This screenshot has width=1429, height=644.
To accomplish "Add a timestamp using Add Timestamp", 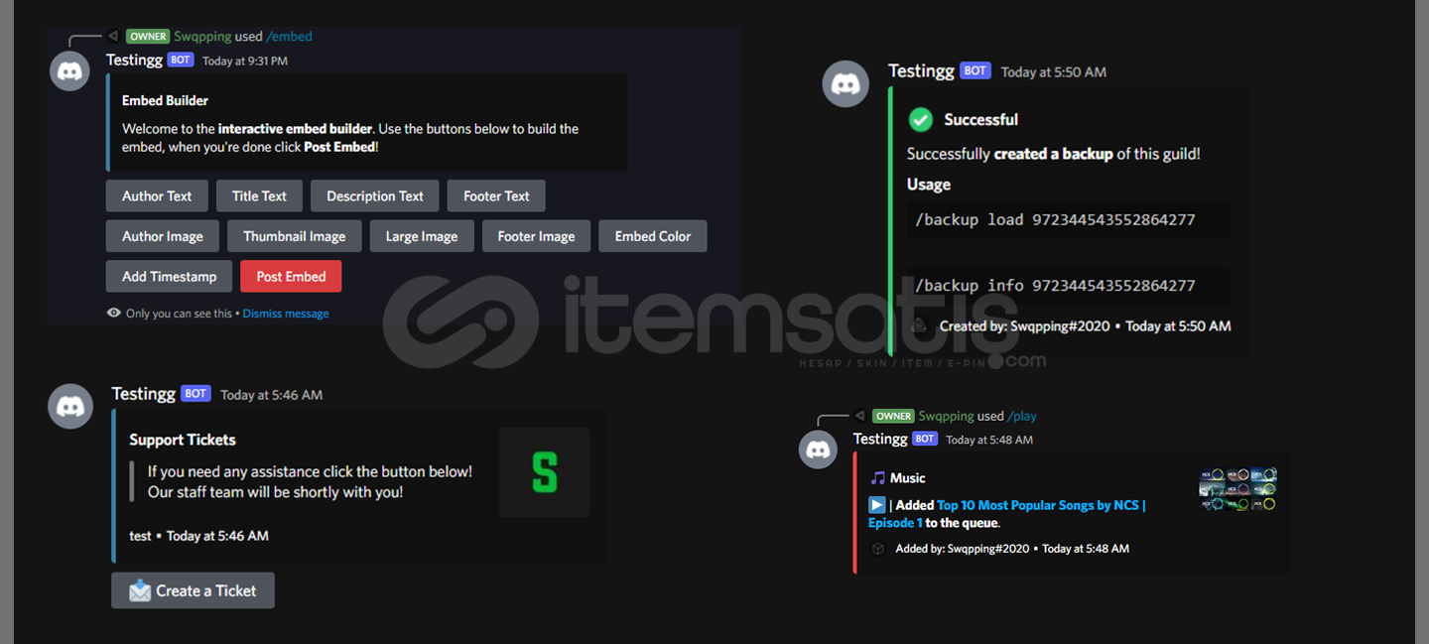I will click(169, 276).
